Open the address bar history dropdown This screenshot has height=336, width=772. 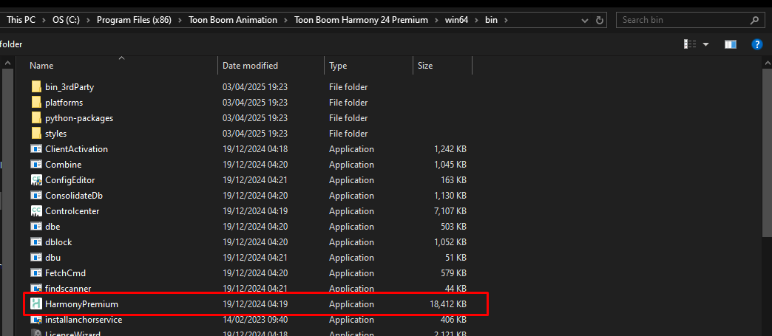point(585,20)
